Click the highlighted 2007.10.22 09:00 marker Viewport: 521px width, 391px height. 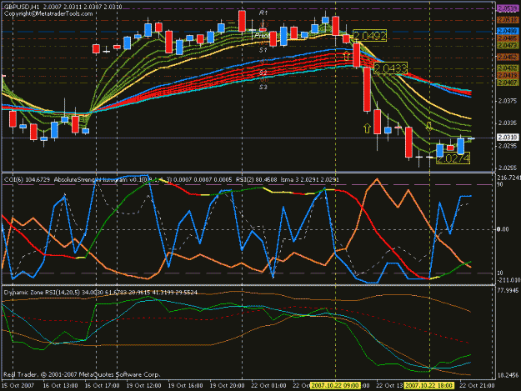point(335,386)
